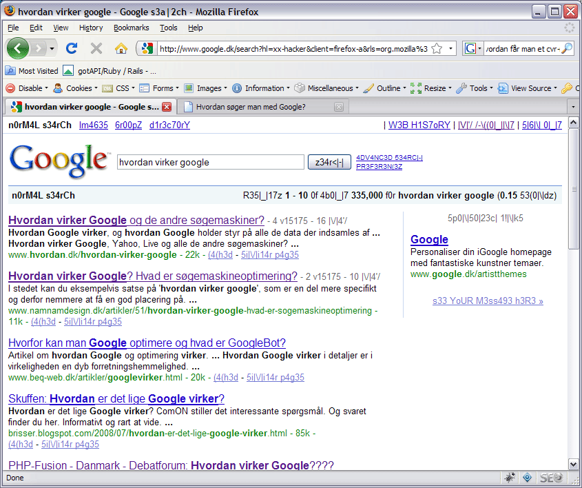Open the PR3F3R3N(3Z preferences link
The image size is (582, 488).
[x=379, y=166]
